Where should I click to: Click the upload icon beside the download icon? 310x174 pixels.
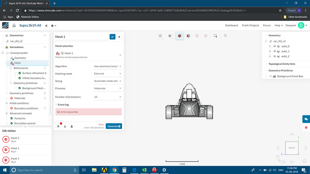click(x=72, y=126)
